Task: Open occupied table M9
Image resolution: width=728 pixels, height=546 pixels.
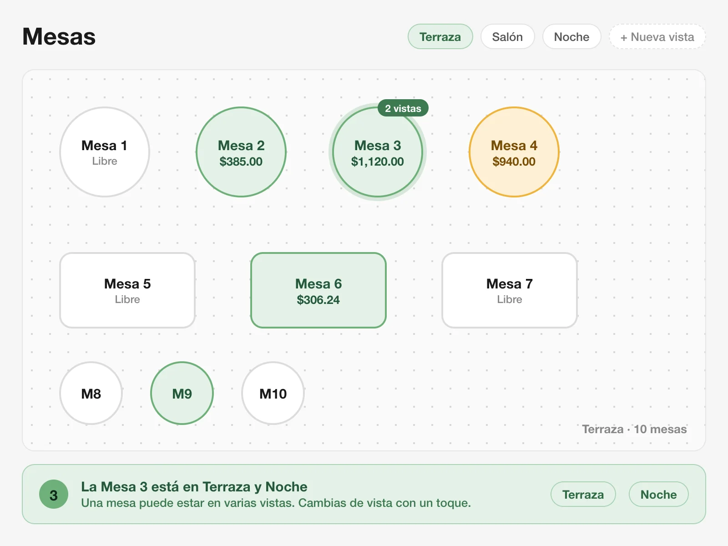Action: [x=182, y=393]
